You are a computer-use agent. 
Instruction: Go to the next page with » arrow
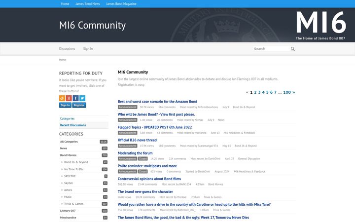(x=294, y=92)
